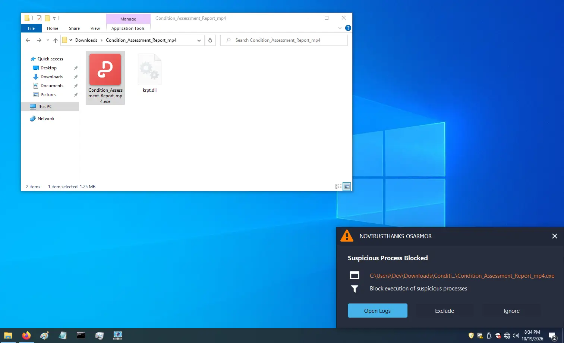
Task: Open the Recent locations dropdown arrow
Action: coord(48,40)
